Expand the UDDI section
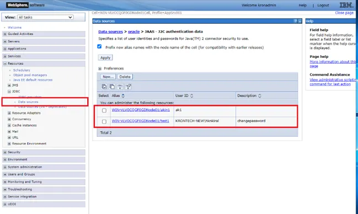Viewport: 358px width, 214px height. click(x=5, y=204)
